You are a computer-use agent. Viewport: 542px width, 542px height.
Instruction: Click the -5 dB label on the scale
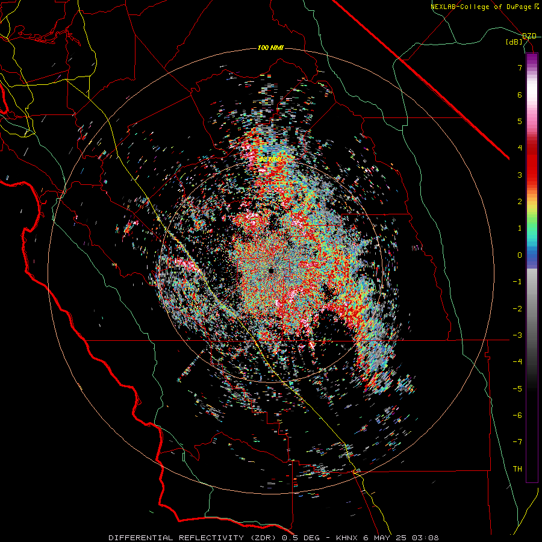[x=517, y=389]
